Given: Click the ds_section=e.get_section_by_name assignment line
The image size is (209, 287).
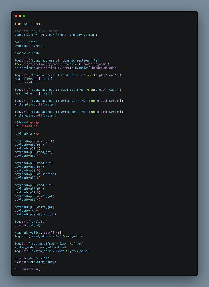Looking at the screenshot, I should [x=65, y=68].
